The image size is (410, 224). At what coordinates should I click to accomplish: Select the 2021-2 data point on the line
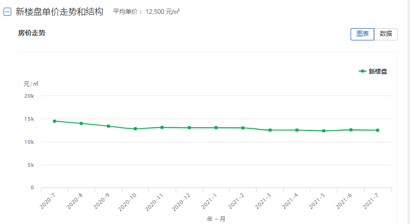[x=243, y=128]
